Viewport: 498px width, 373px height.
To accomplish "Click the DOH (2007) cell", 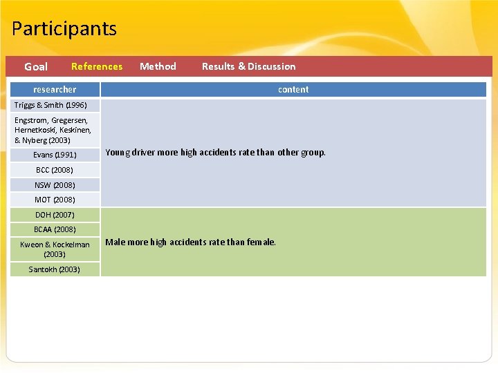I will pyautogui.click(x=55, y=215).
